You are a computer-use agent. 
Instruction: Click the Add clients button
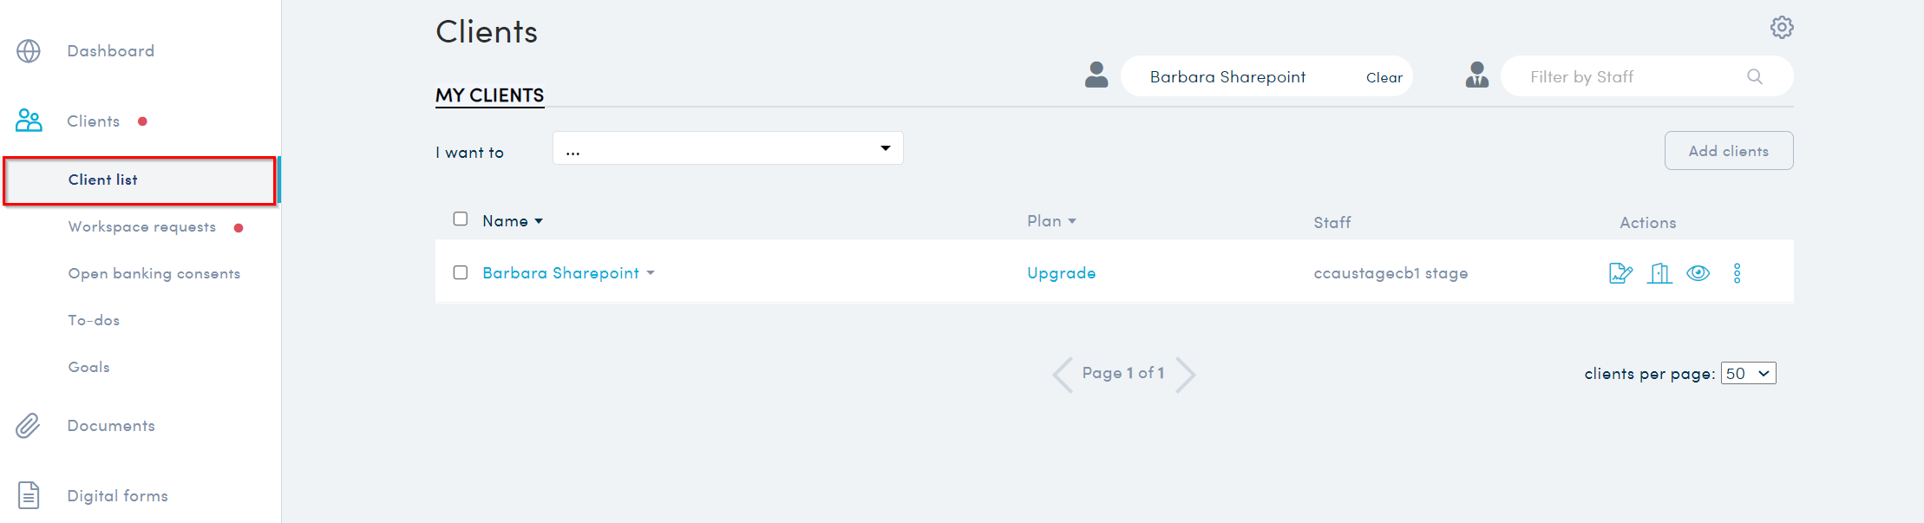click(x=1729, y=151)
